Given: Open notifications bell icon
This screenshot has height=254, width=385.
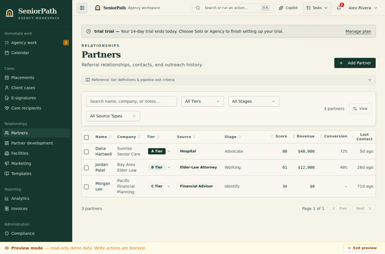Looking at the screenshot, I should (339, 8).
